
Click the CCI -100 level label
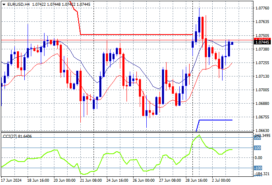[258, 168]
